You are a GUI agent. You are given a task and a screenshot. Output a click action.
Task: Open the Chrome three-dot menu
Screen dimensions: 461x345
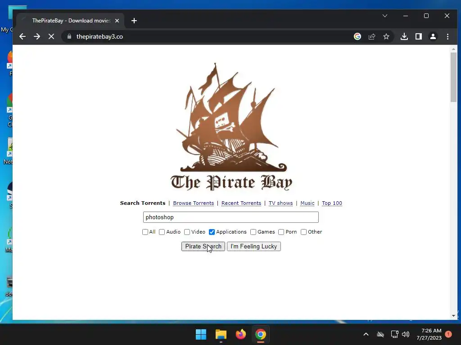click(x=447, y=36)
